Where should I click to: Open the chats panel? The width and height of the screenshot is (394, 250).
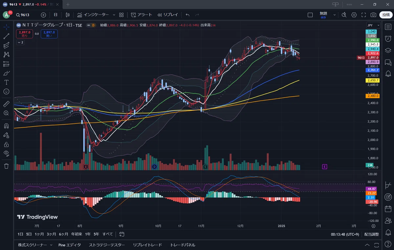[388, 62]
